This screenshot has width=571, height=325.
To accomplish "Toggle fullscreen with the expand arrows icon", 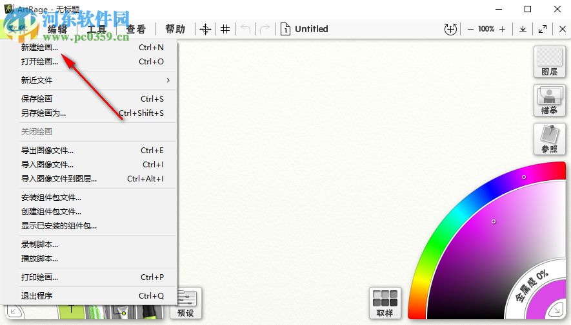I will (542, 29).
